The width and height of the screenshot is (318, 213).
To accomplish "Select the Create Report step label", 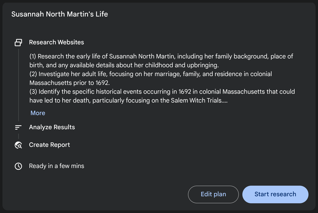I will coord(49,145).
